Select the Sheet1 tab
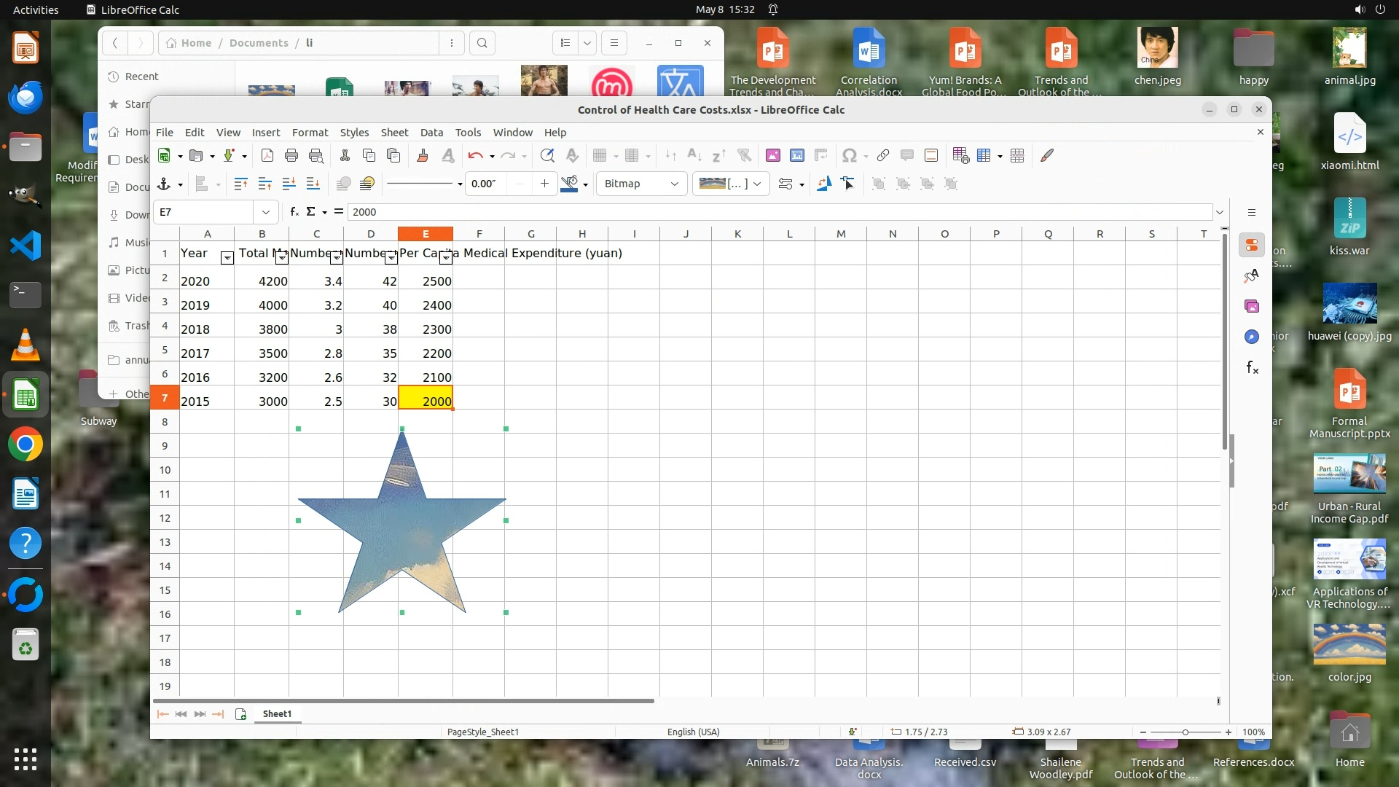Screen dimensions: 1399x787 tap(277, 713)
